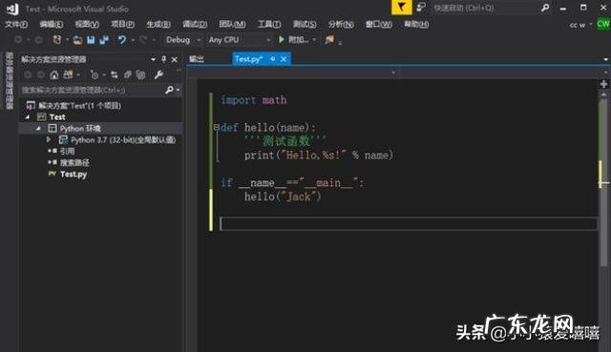
Task: Close the Test.py editor tab
Action: pos(284,59)
